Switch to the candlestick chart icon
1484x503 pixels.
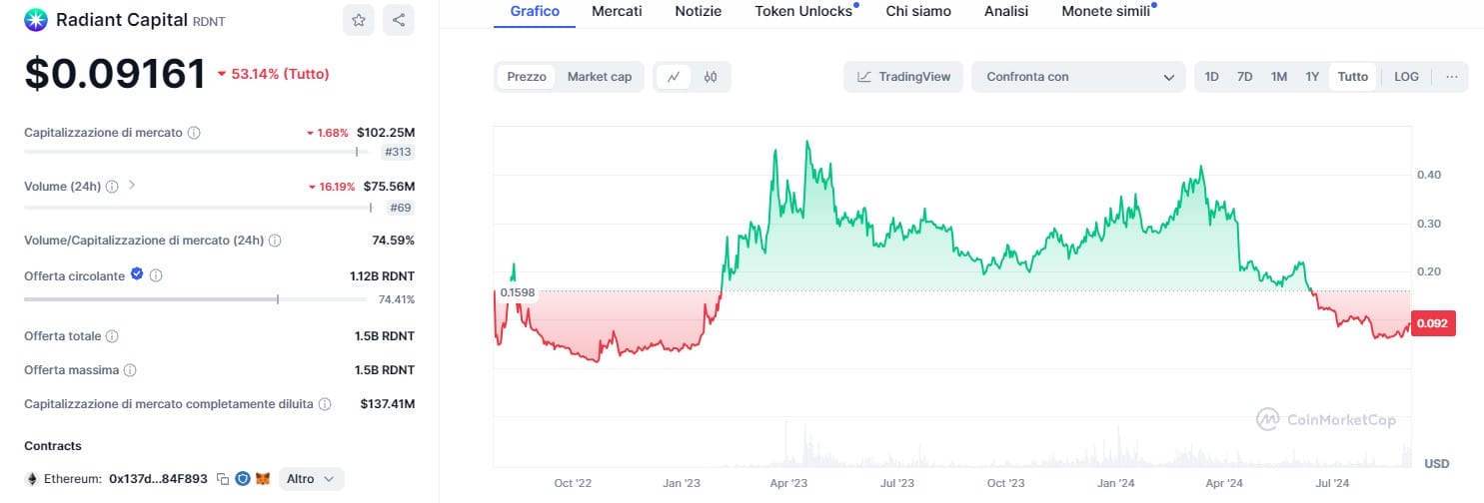(711, 77)
